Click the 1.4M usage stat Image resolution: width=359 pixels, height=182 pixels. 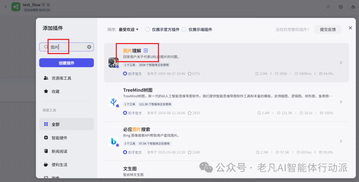pos(263,113)
